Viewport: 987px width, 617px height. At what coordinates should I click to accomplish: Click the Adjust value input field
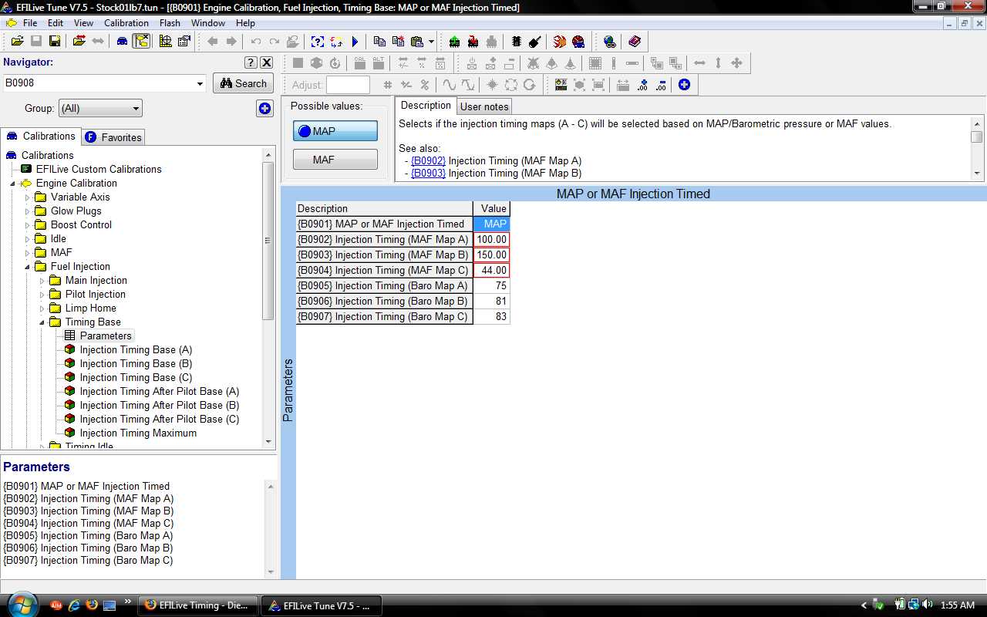click(348, 85)
